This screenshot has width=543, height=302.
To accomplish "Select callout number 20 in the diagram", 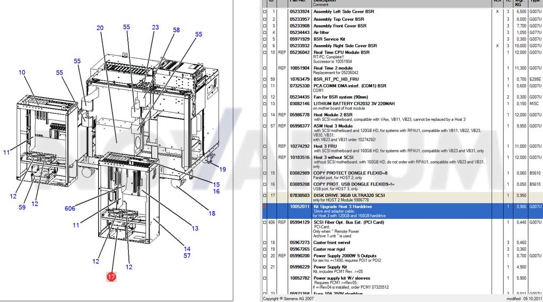I will [x=100, y=28].
